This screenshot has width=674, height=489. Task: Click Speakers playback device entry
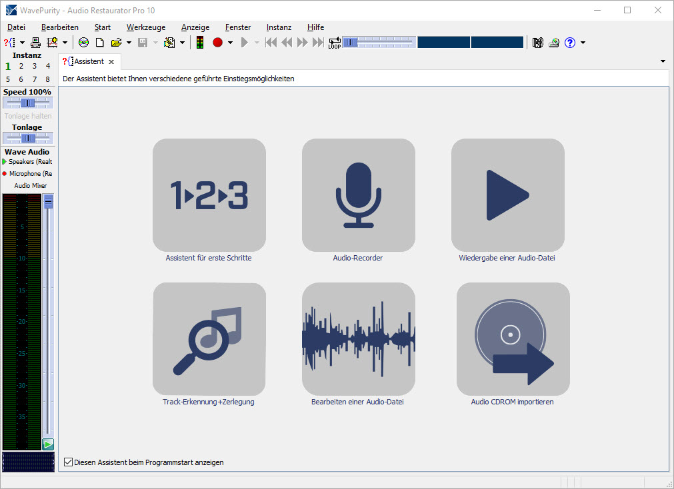coord(27,162)
